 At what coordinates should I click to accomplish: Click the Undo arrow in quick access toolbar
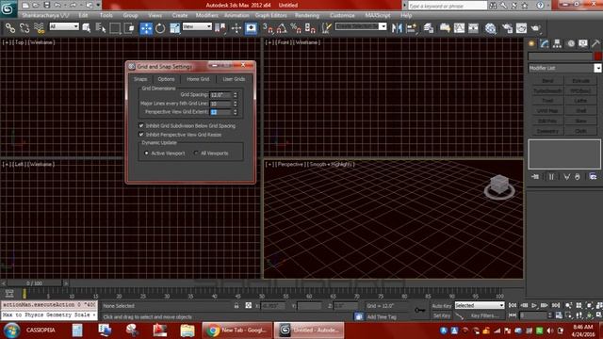[57, 6]
